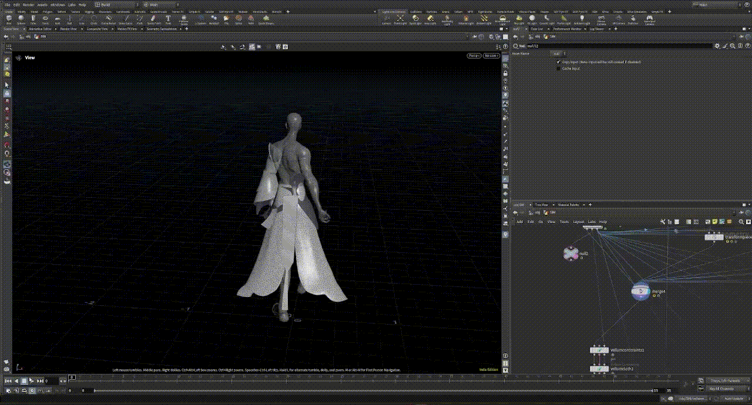The height and width of the screenshot is (405, 752).
Task: Add an Area Light from shelf
Action: (x=430, y=19)
